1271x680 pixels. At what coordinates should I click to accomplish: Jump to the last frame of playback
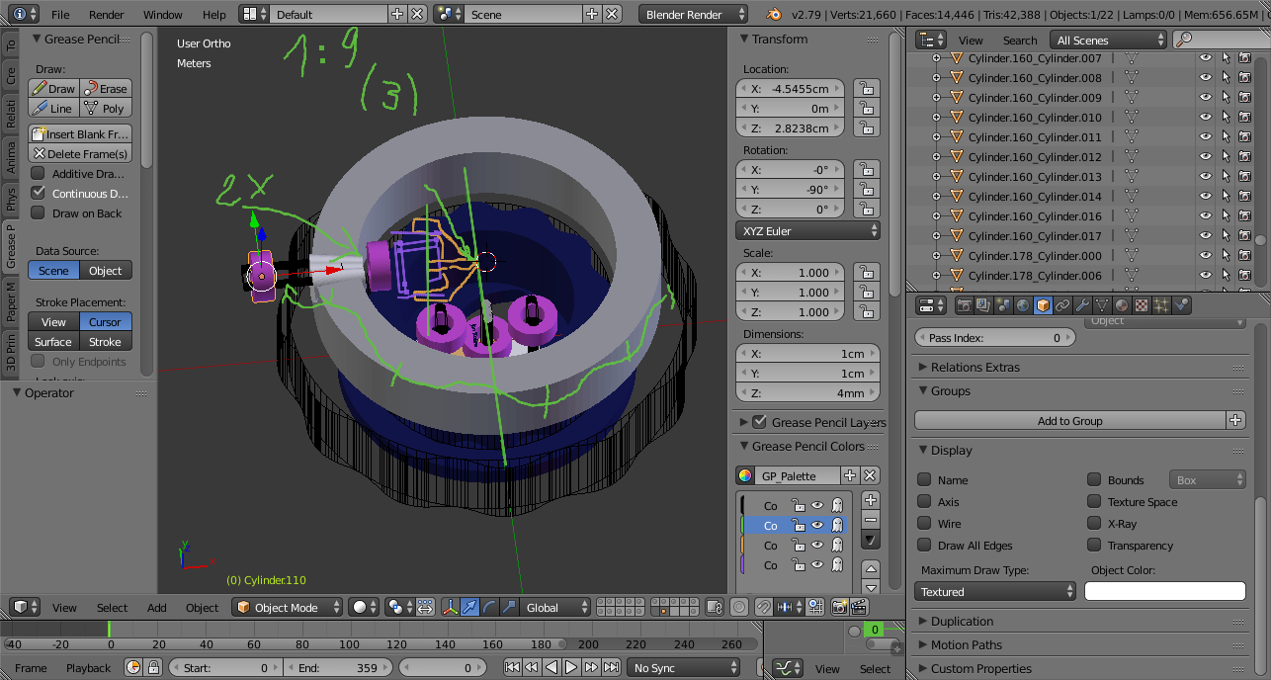(x=611, y=667)
